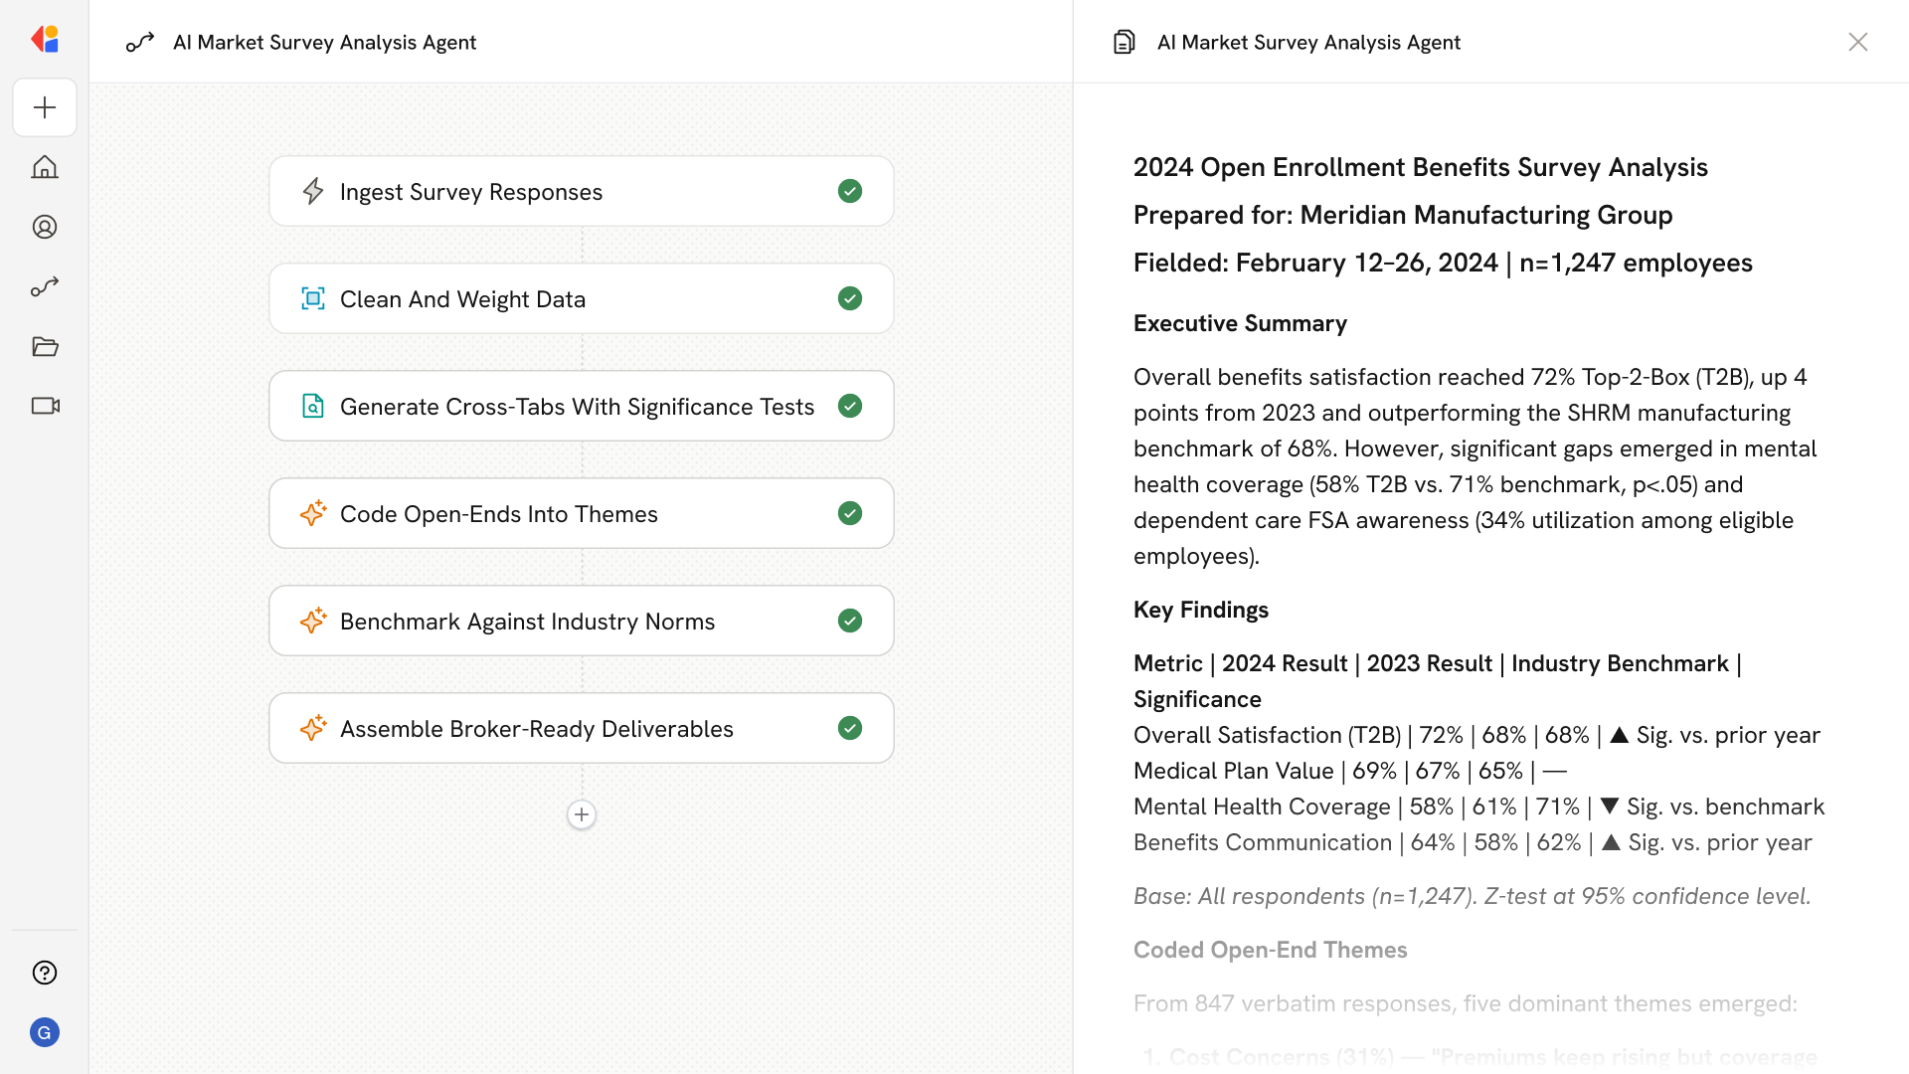Close the report side panel

(x=1857, y=42)
